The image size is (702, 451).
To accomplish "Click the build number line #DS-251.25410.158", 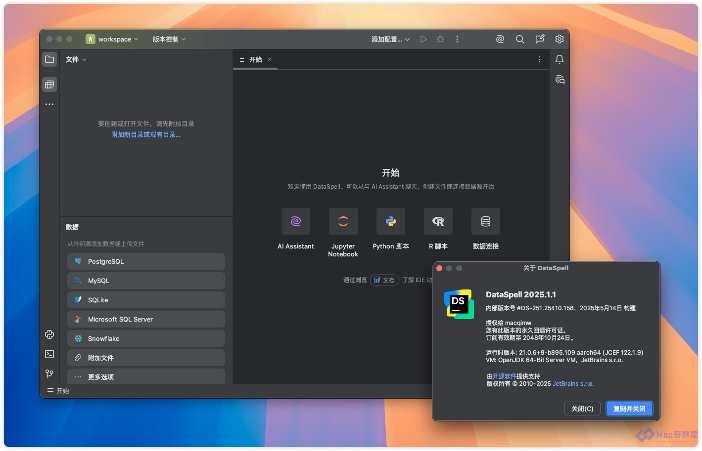I will coord(561,308).
